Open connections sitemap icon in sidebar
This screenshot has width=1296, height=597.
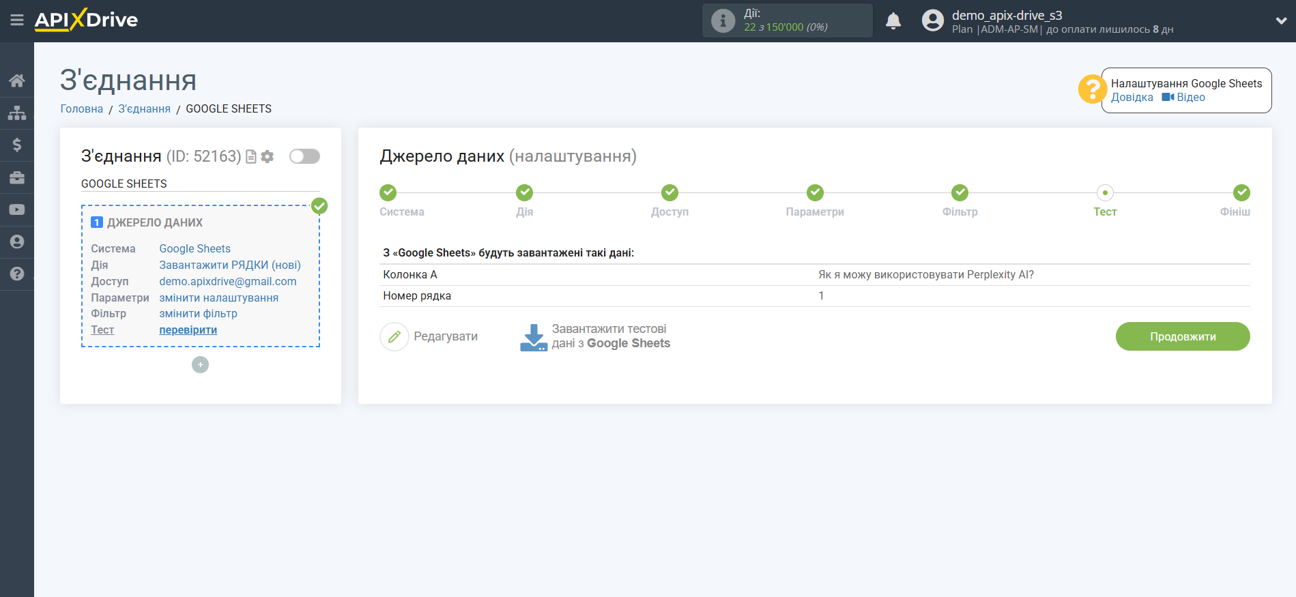click(17, 113)
